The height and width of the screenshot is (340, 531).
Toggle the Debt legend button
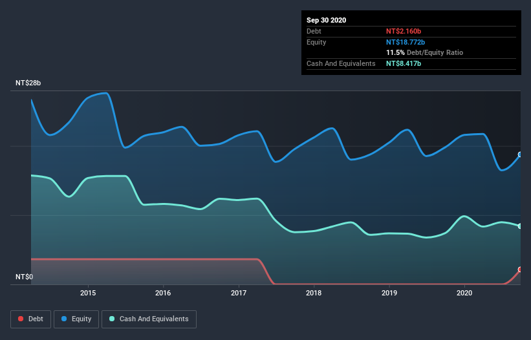30,319
